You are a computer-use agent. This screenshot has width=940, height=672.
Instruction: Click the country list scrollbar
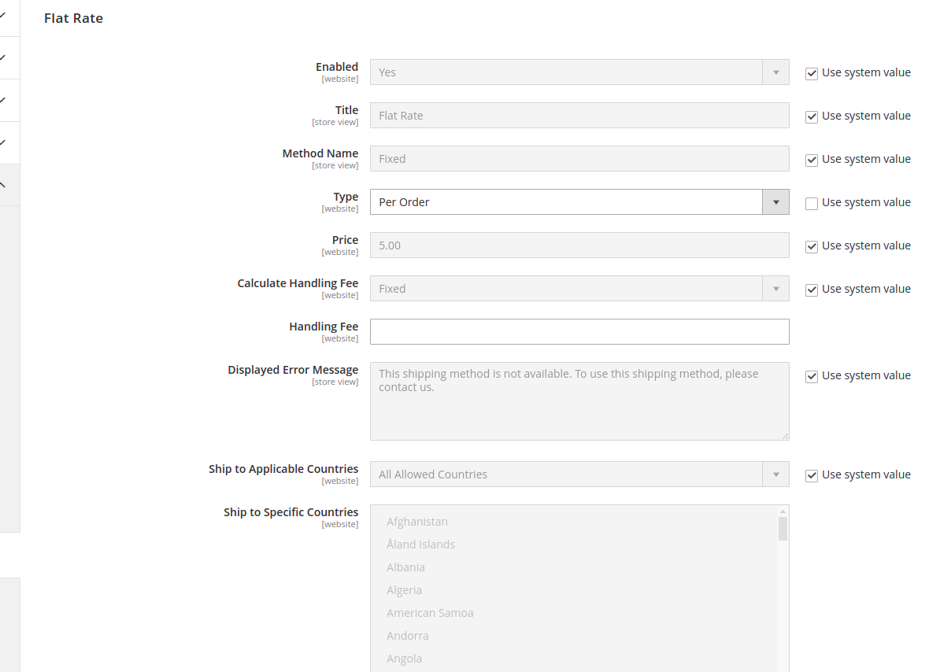(x=783, y=527)
